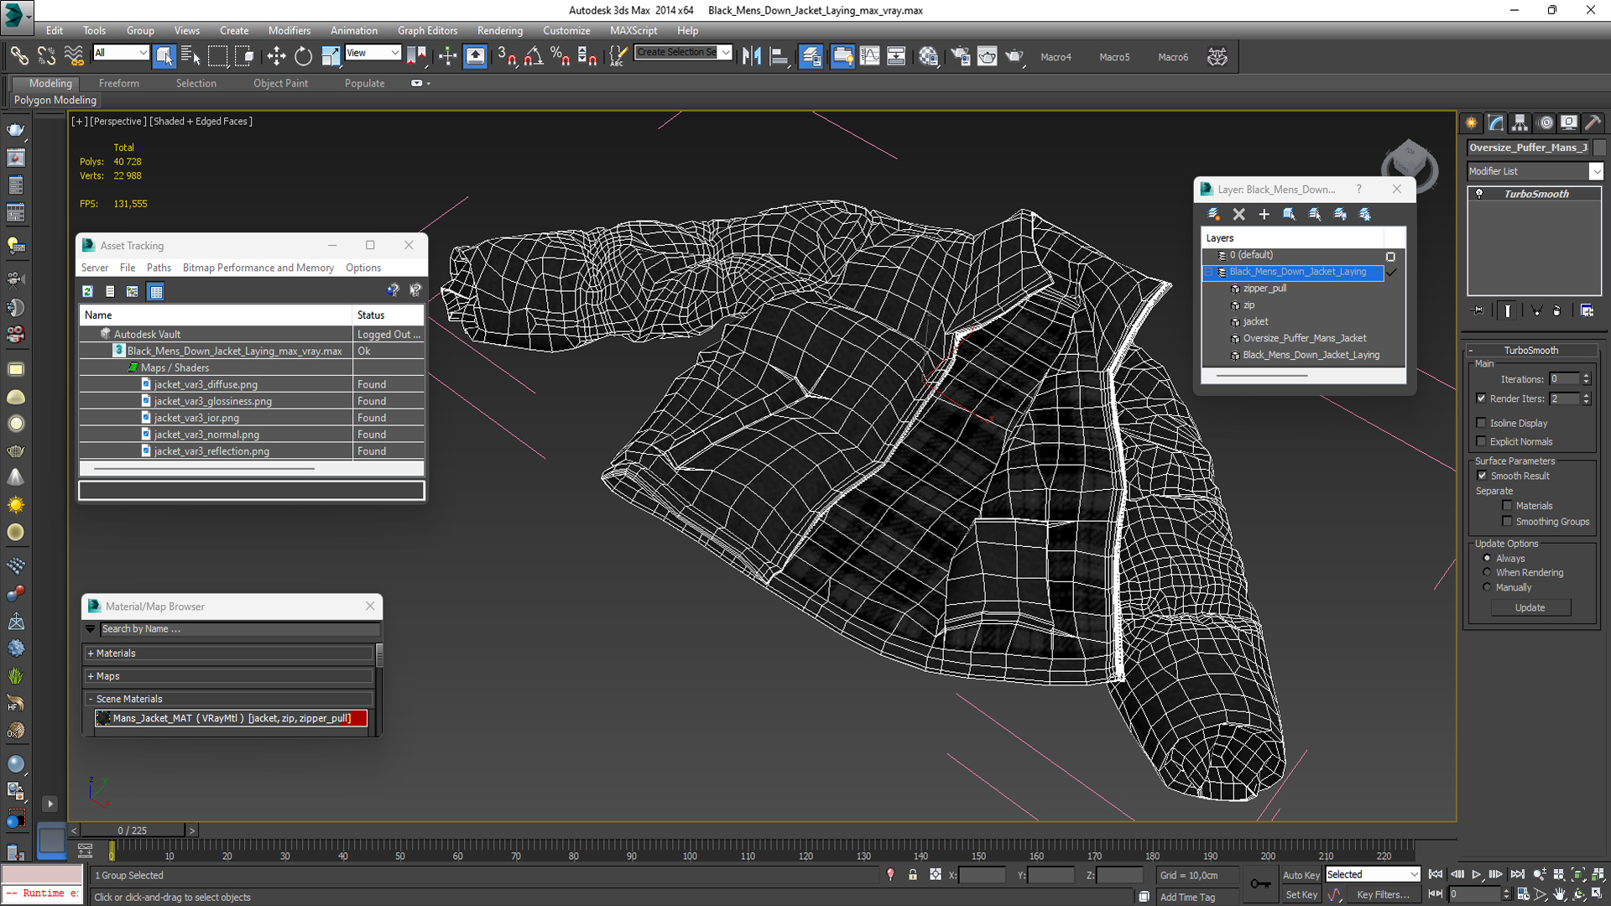1611x906 pixels.
Task: Open the Mirror tool
Action: (752, 56)
